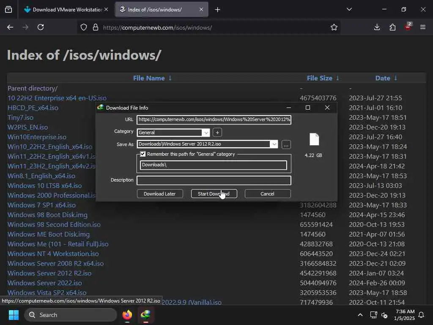433x325 pixels.
Task: Sort File Size descending arrow
Action: click(337, 78)
